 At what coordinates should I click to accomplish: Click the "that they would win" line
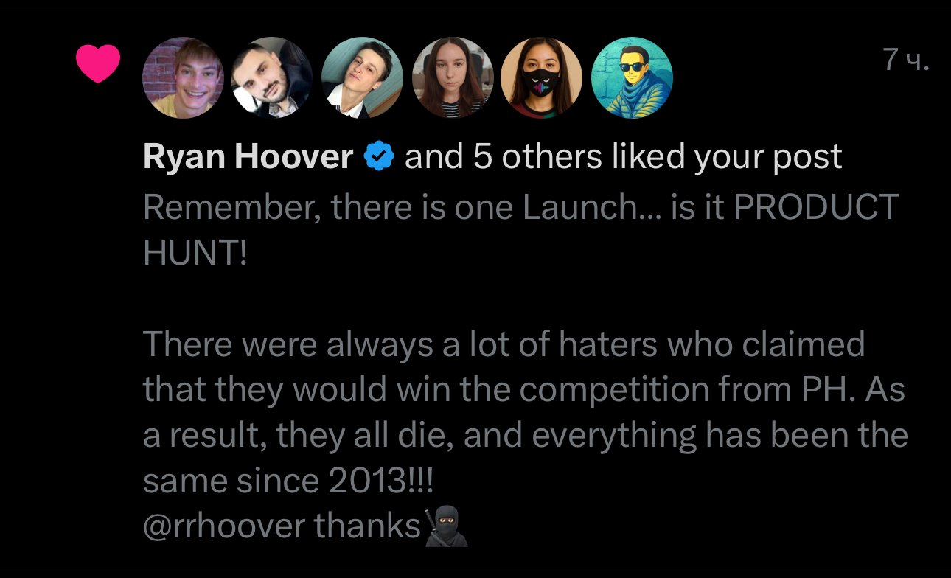point(523,389)
